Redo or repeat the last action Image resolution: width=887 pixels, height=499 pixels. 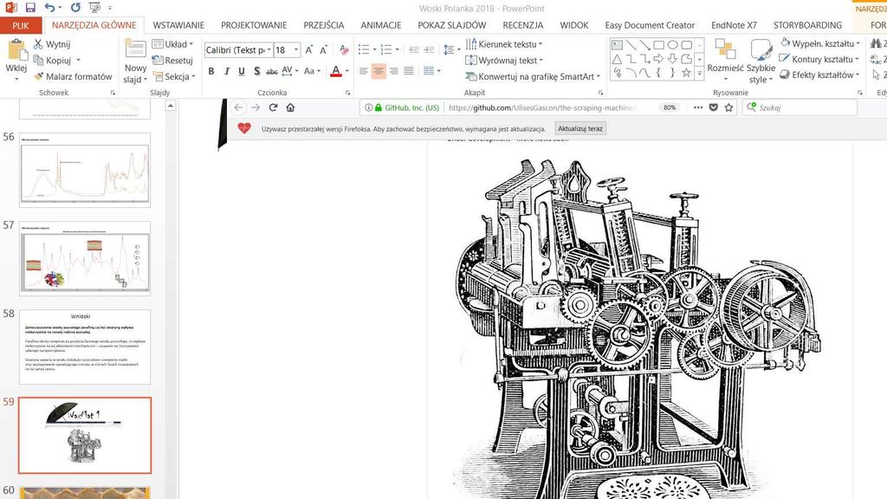tap(76, 8)
